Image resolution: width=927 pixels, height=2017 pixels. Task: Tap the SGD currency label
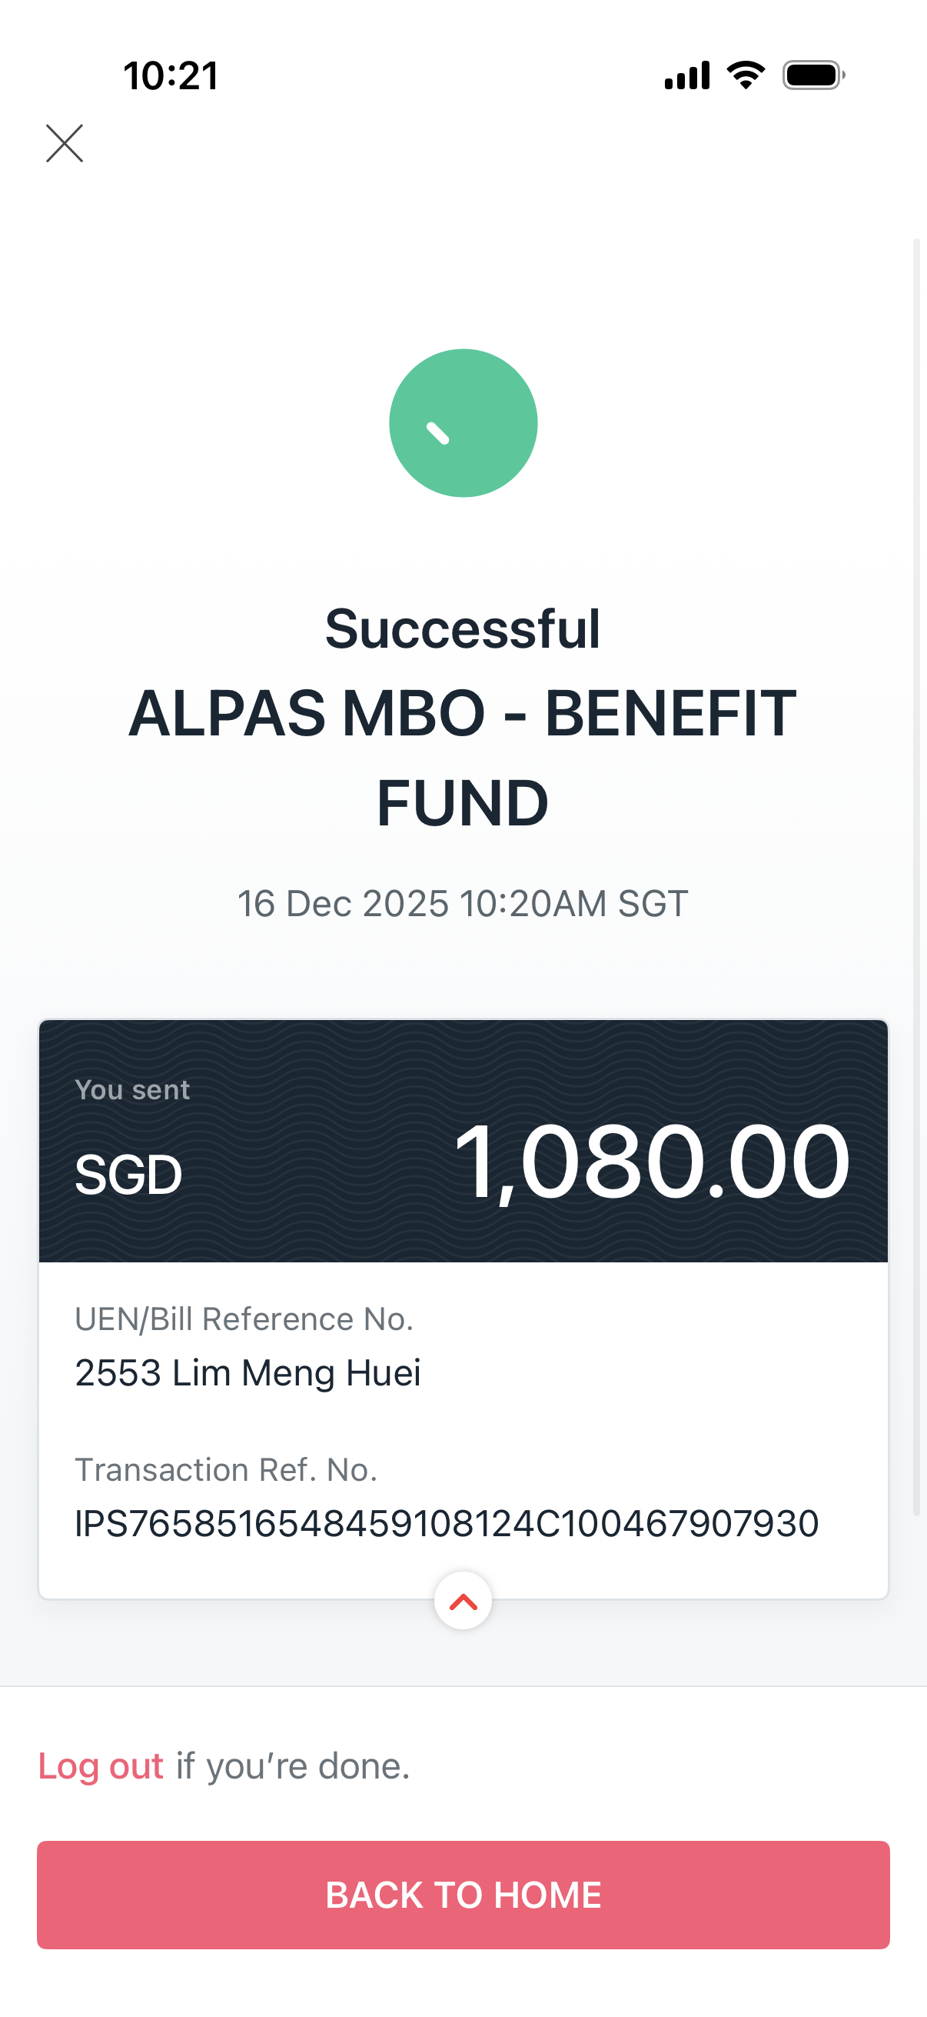tap(128, 1175)
